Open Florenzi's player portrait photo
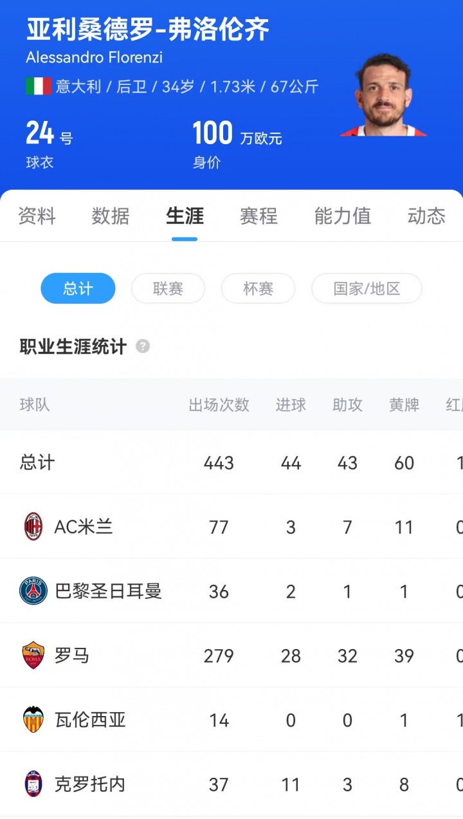 [383, 95]
